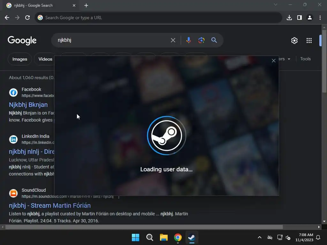Image resolution: width=327 pixels, height=245 pixels.
Task: Open Chrome tab search chevron
Action: [276, 4]
